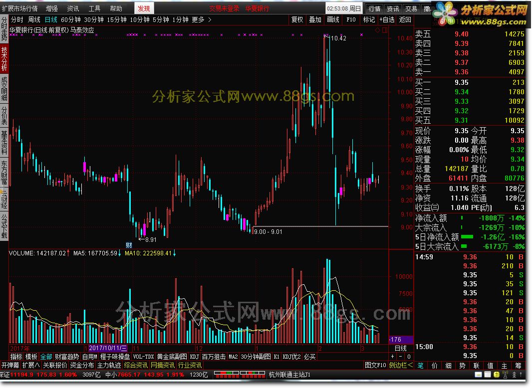Click the minus zoom button below volume chart
The height and width of the screenshot is (388, 532).
coord(401,357)
